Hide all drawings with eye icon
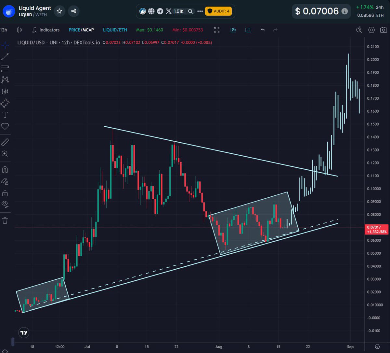This screenshot has height=353, width=390. (x=5, y=205)
